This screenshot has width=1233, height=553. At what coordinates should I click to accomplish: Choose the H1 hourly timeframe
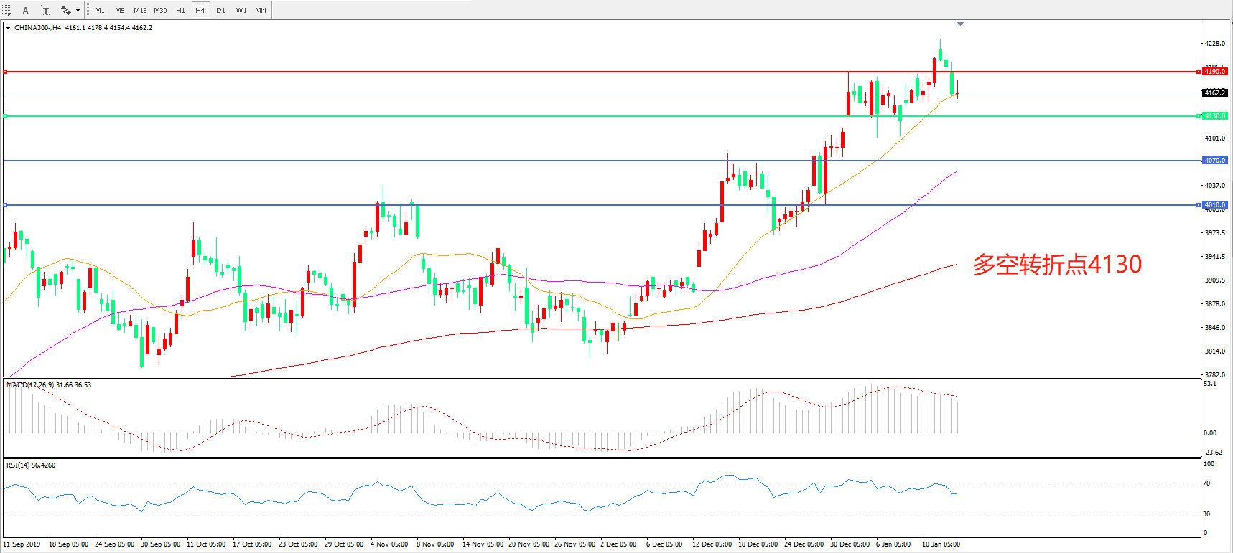180,10
